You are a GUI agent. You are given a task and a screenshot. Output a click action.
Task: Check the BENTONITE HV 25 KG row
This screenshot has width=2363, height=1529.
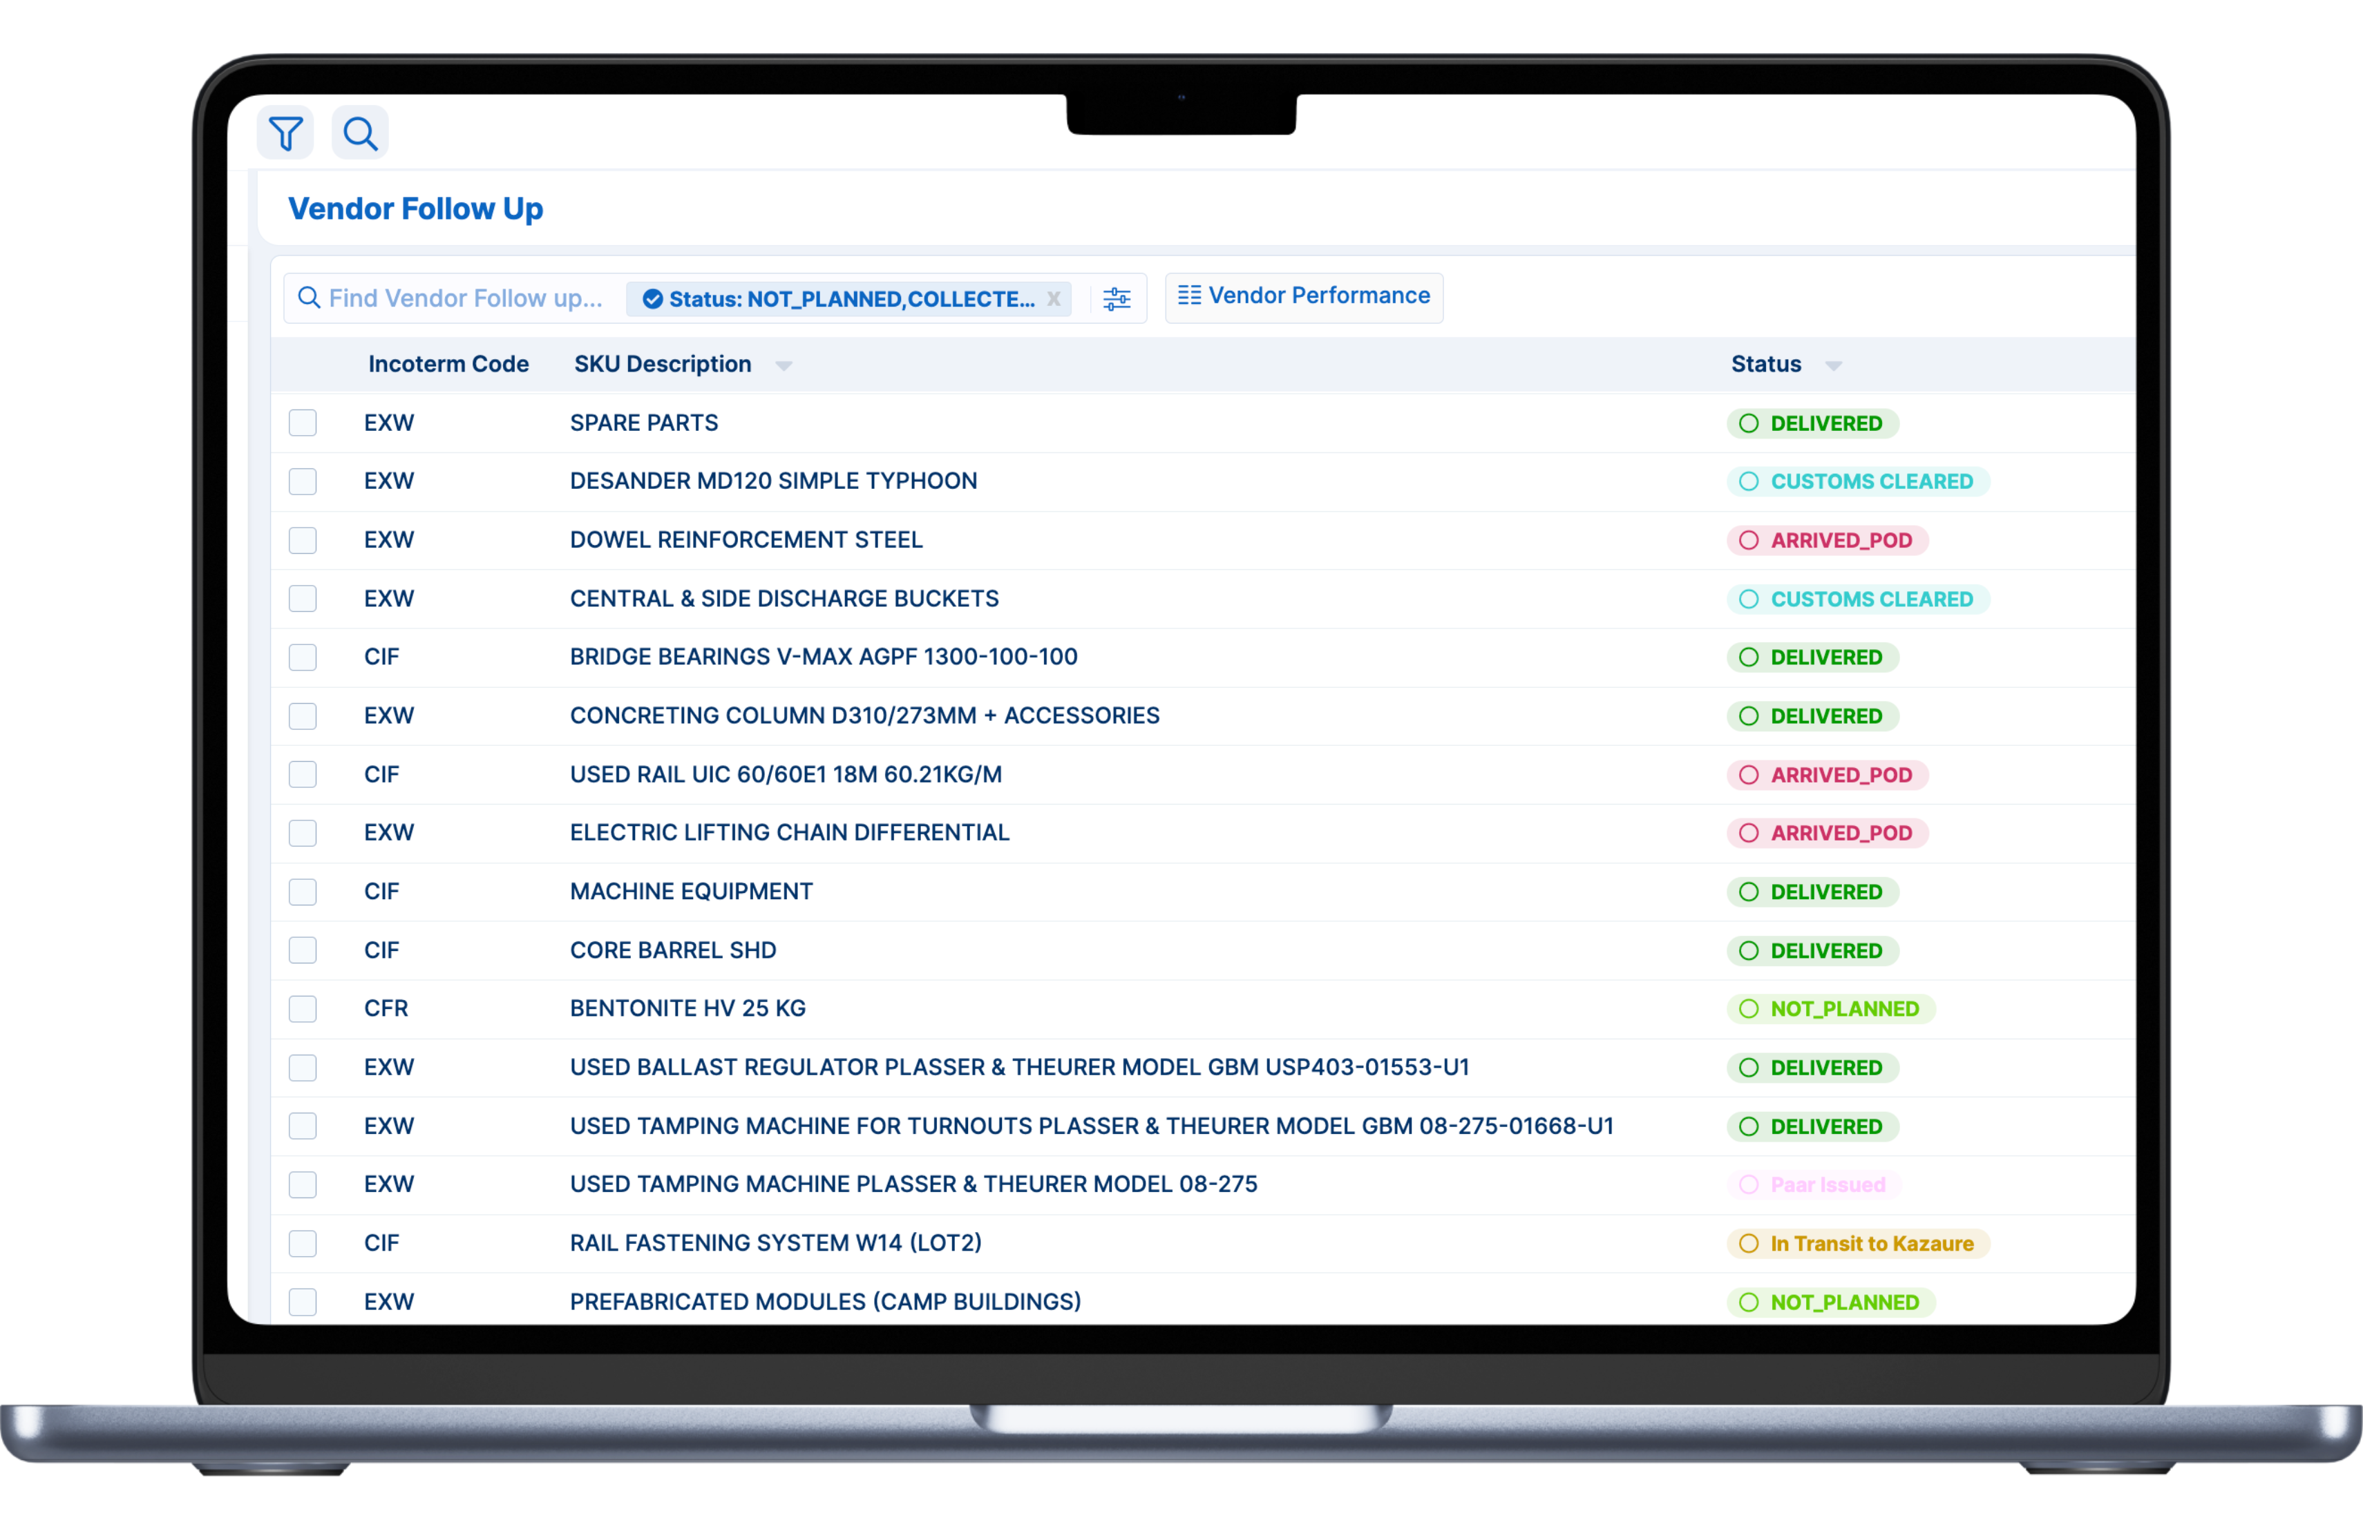coord(303,1009)
